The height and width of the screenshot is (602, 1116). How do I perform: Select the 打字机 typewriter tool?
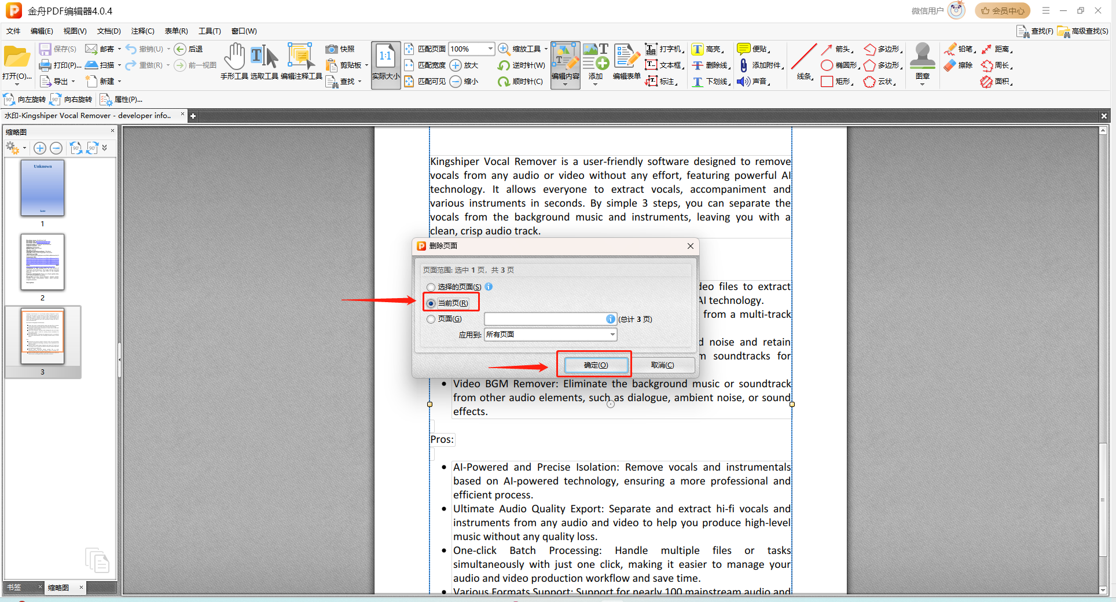pyautogui.click(x=665, y=49)
